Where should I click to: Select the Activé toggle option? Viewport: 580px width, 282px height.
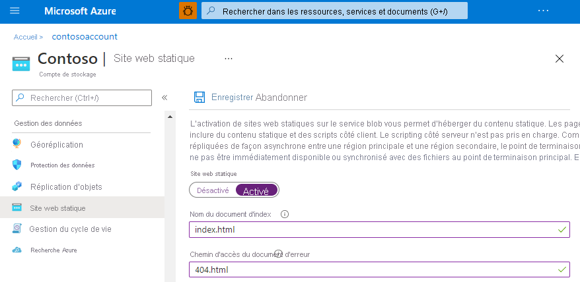pos(256,190)
